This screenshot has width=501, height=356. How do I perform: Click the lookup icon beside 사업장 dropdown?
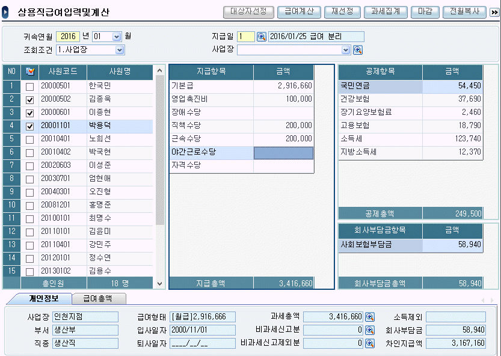pos(357,50)
